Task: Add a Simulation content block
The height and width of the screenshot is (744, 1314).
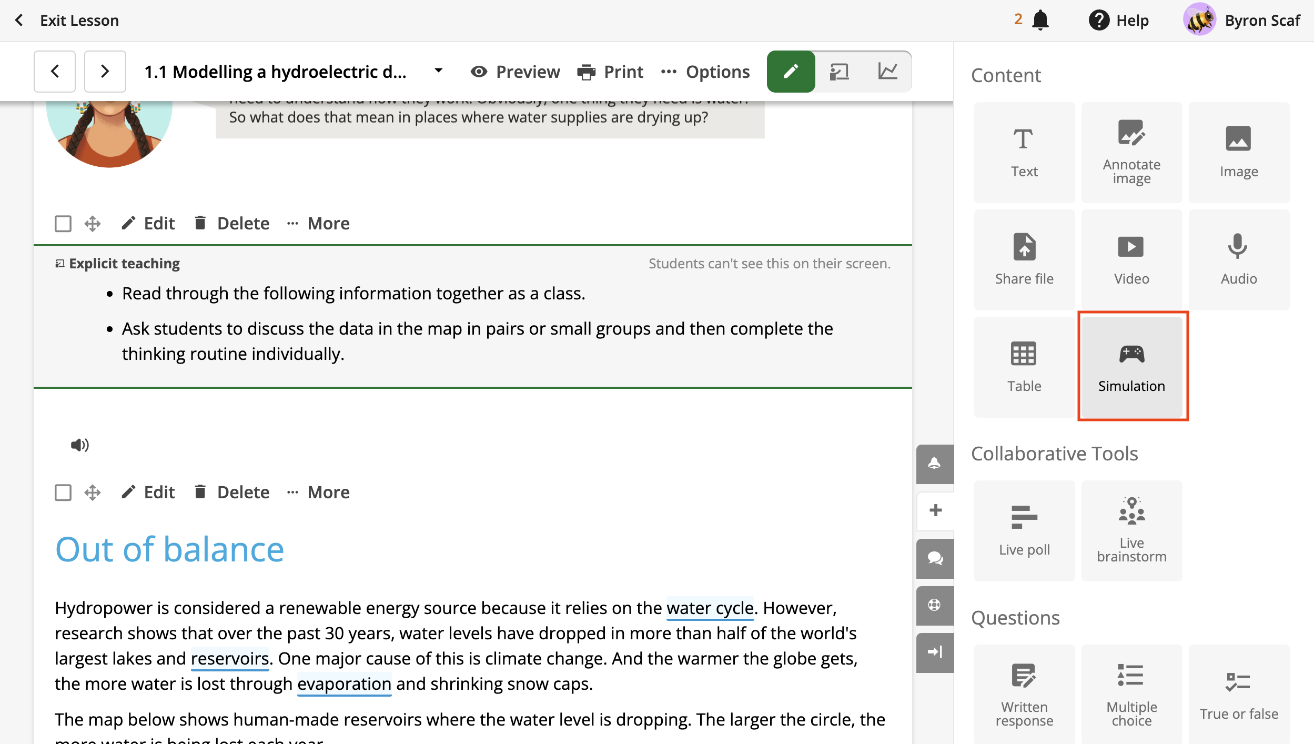Action: click(1131, 366)
